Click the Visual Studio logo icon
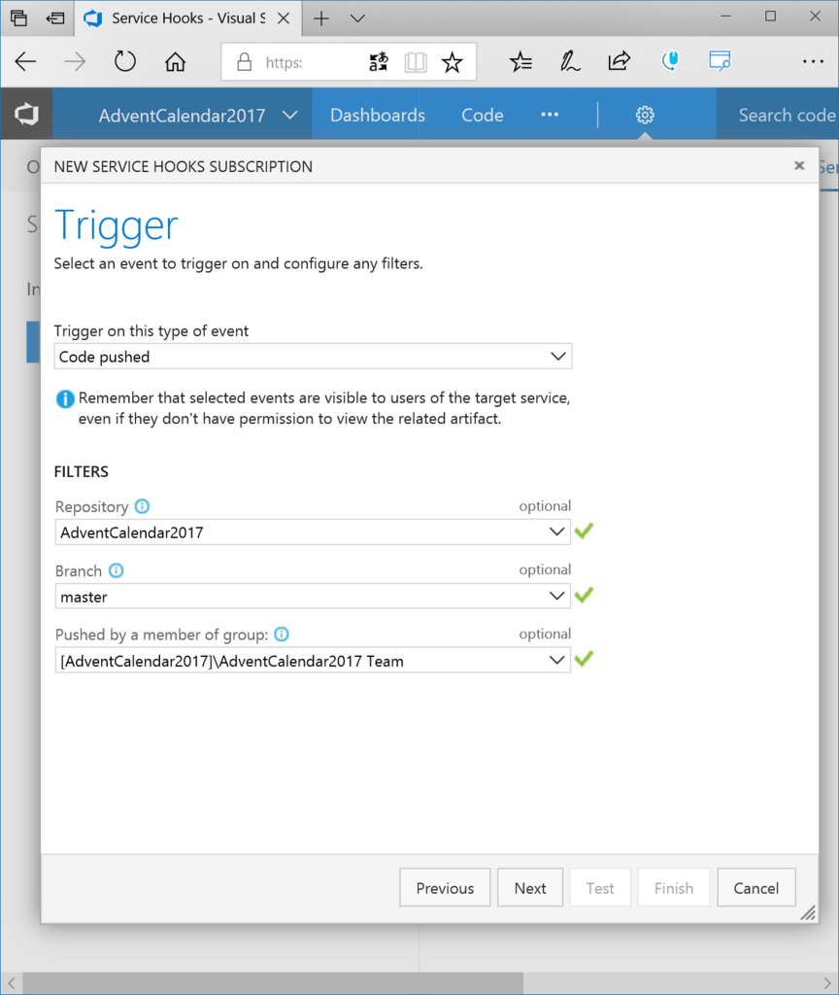The image size is (839, 995). point(26,115)
